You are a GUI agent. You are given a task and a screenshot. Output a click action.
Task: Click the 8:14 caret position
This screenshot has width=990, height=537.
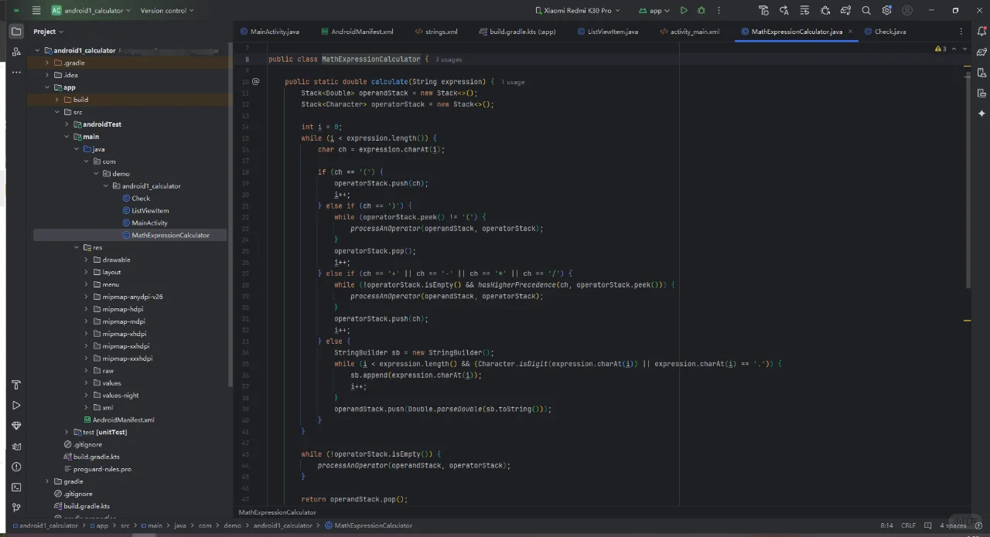pos(886,525)
